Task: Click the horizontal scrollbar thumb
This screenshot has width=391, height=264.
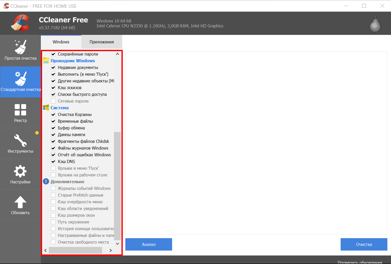Action: 75,250
